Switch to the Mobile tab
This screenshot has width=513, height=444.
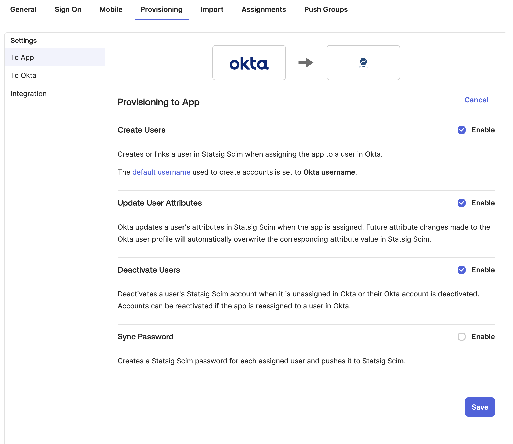(111, 9)
